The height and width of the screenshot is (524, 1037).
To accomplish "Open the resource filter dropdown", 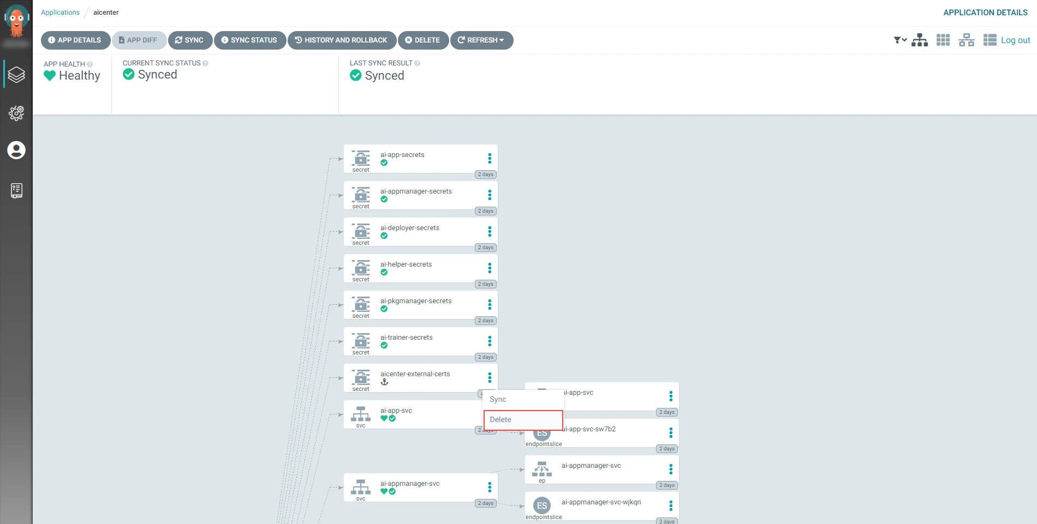I will (900, 40).
